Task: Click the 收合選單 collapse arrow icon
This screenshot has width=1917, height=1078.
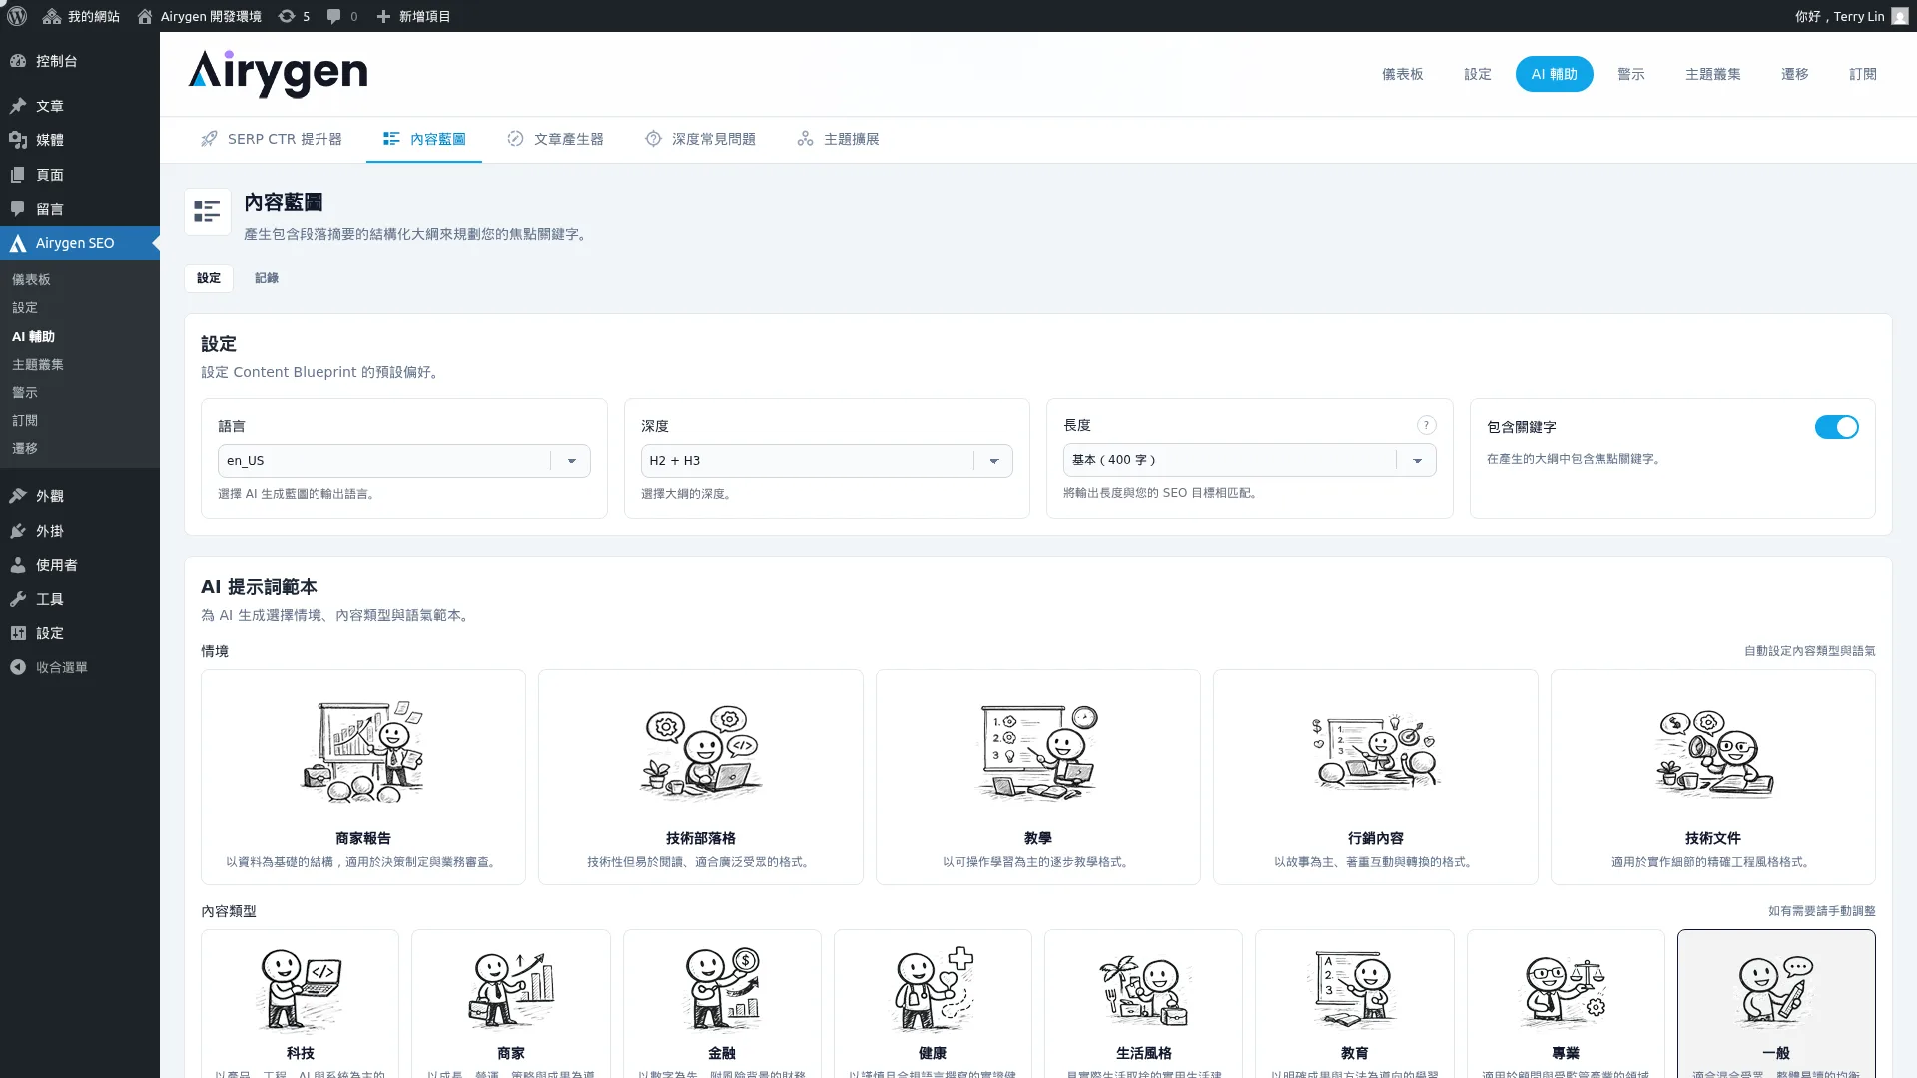Action: (18, 667)
